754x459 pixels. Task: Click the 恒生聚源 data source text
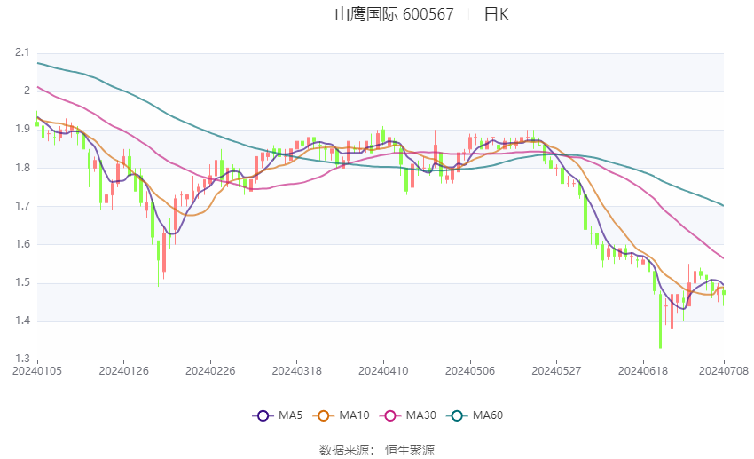pos(410,450)
